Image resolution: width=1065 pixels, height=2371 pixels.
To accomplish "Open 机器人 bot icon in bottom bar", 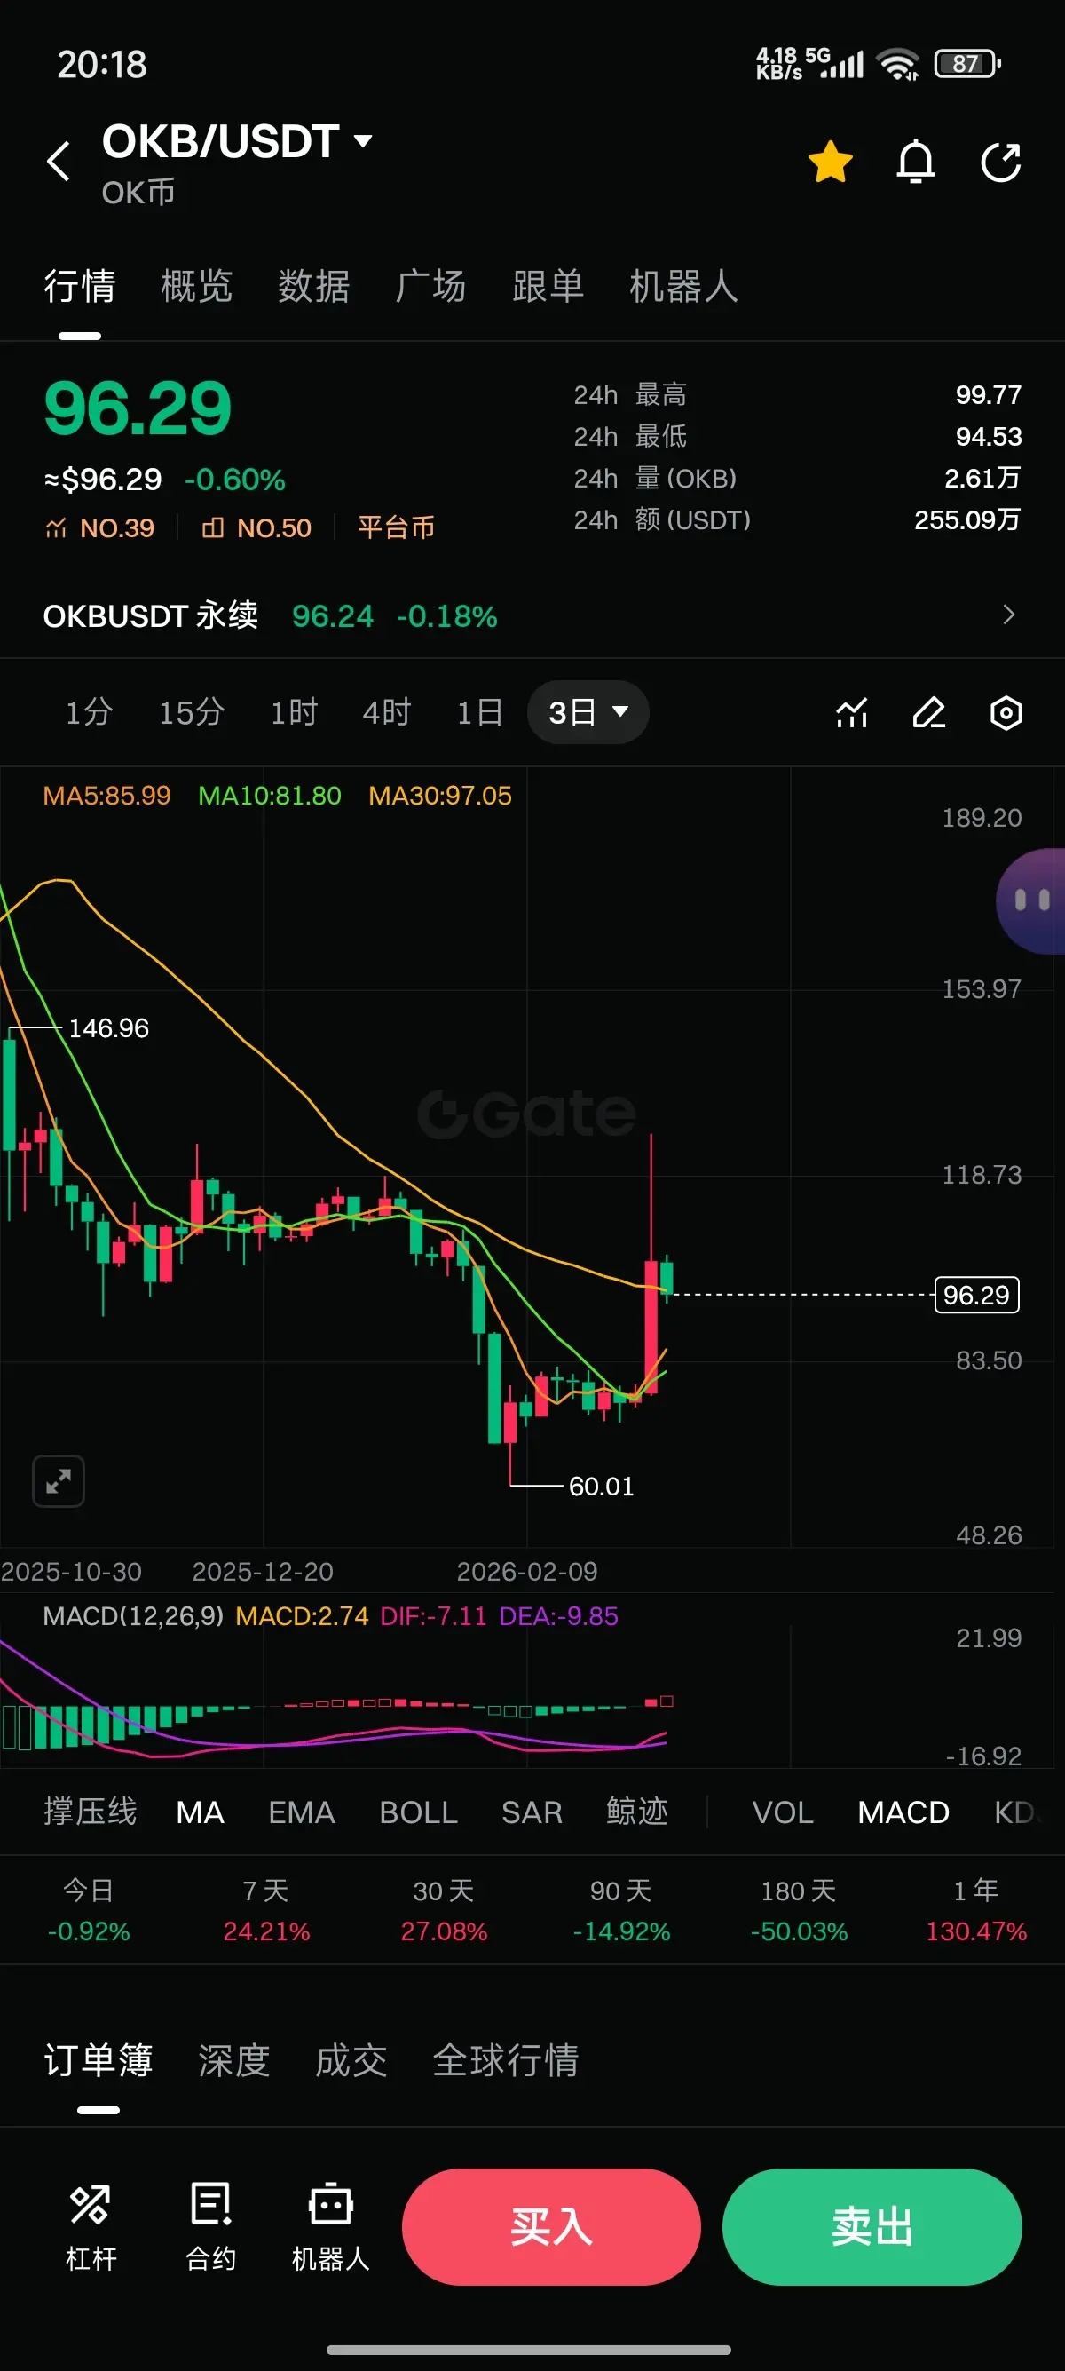I will click(x=330, y=2225).
